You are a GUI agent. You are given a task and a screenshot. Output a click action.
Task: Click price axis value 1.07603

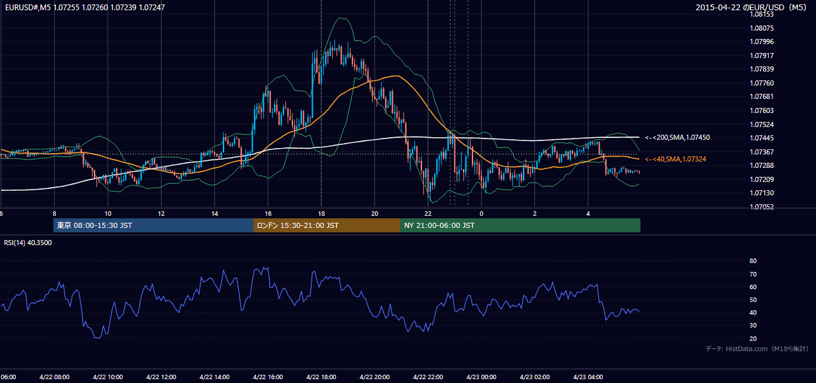click(x=761, y=110)
